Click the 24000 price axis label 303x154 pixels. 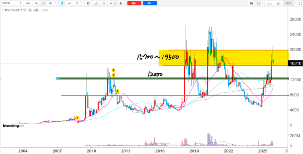tap(295, 34)
